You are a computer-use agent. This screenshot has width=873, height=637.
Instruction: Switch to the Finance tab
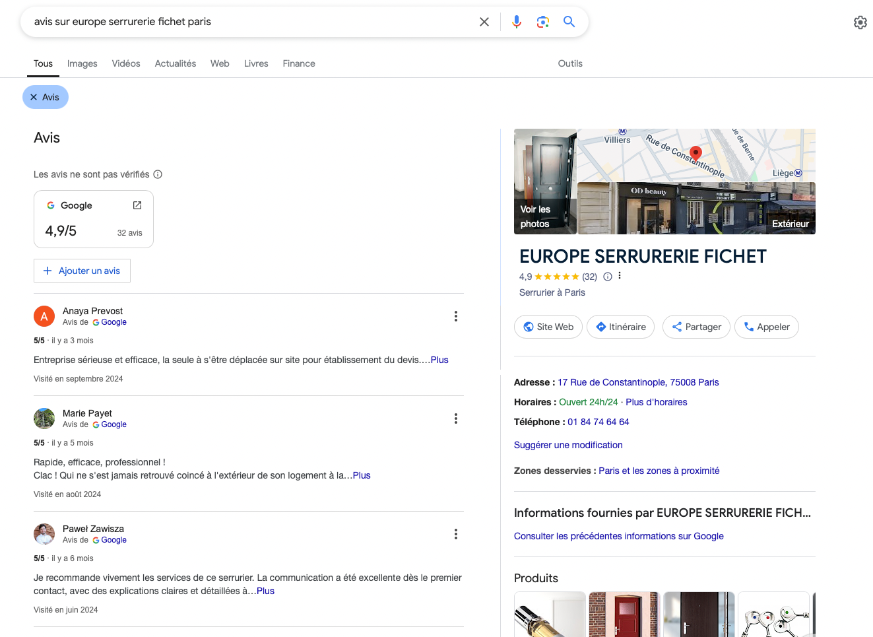[299, 63]
